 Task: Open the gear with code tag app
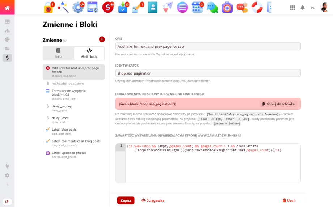(78, 8)
